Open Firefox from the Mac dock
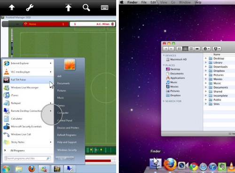Image resolution: width=235 pixels, height=173 pixels. tap(170, 164)
